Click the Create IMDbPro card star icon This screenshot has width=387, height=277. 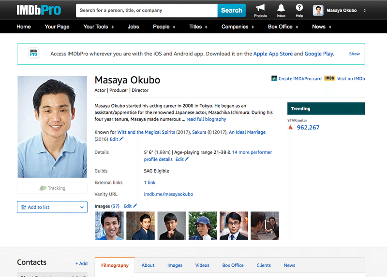click(274, 79)
